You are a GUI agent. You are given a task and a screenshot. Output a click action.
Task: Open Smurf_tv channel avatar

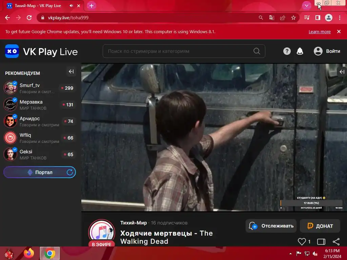[11, 88]
